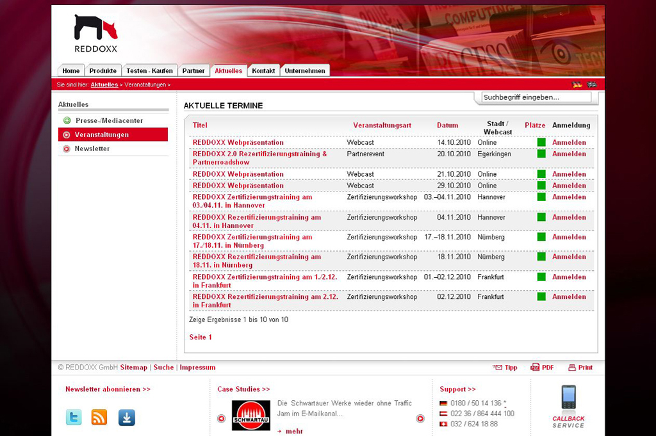Open Newsletter in the sidebar
Viewport: 656px width, 436px height.
point(92,149)
